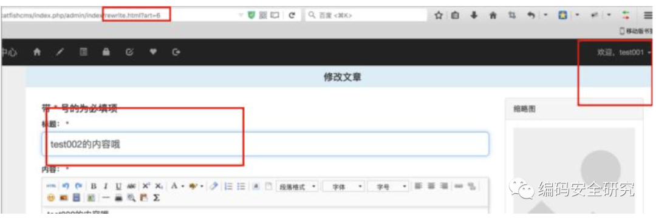Click the home icon in black navbar
Viewport: 656px width, 218px height.
tap(37, 52)
